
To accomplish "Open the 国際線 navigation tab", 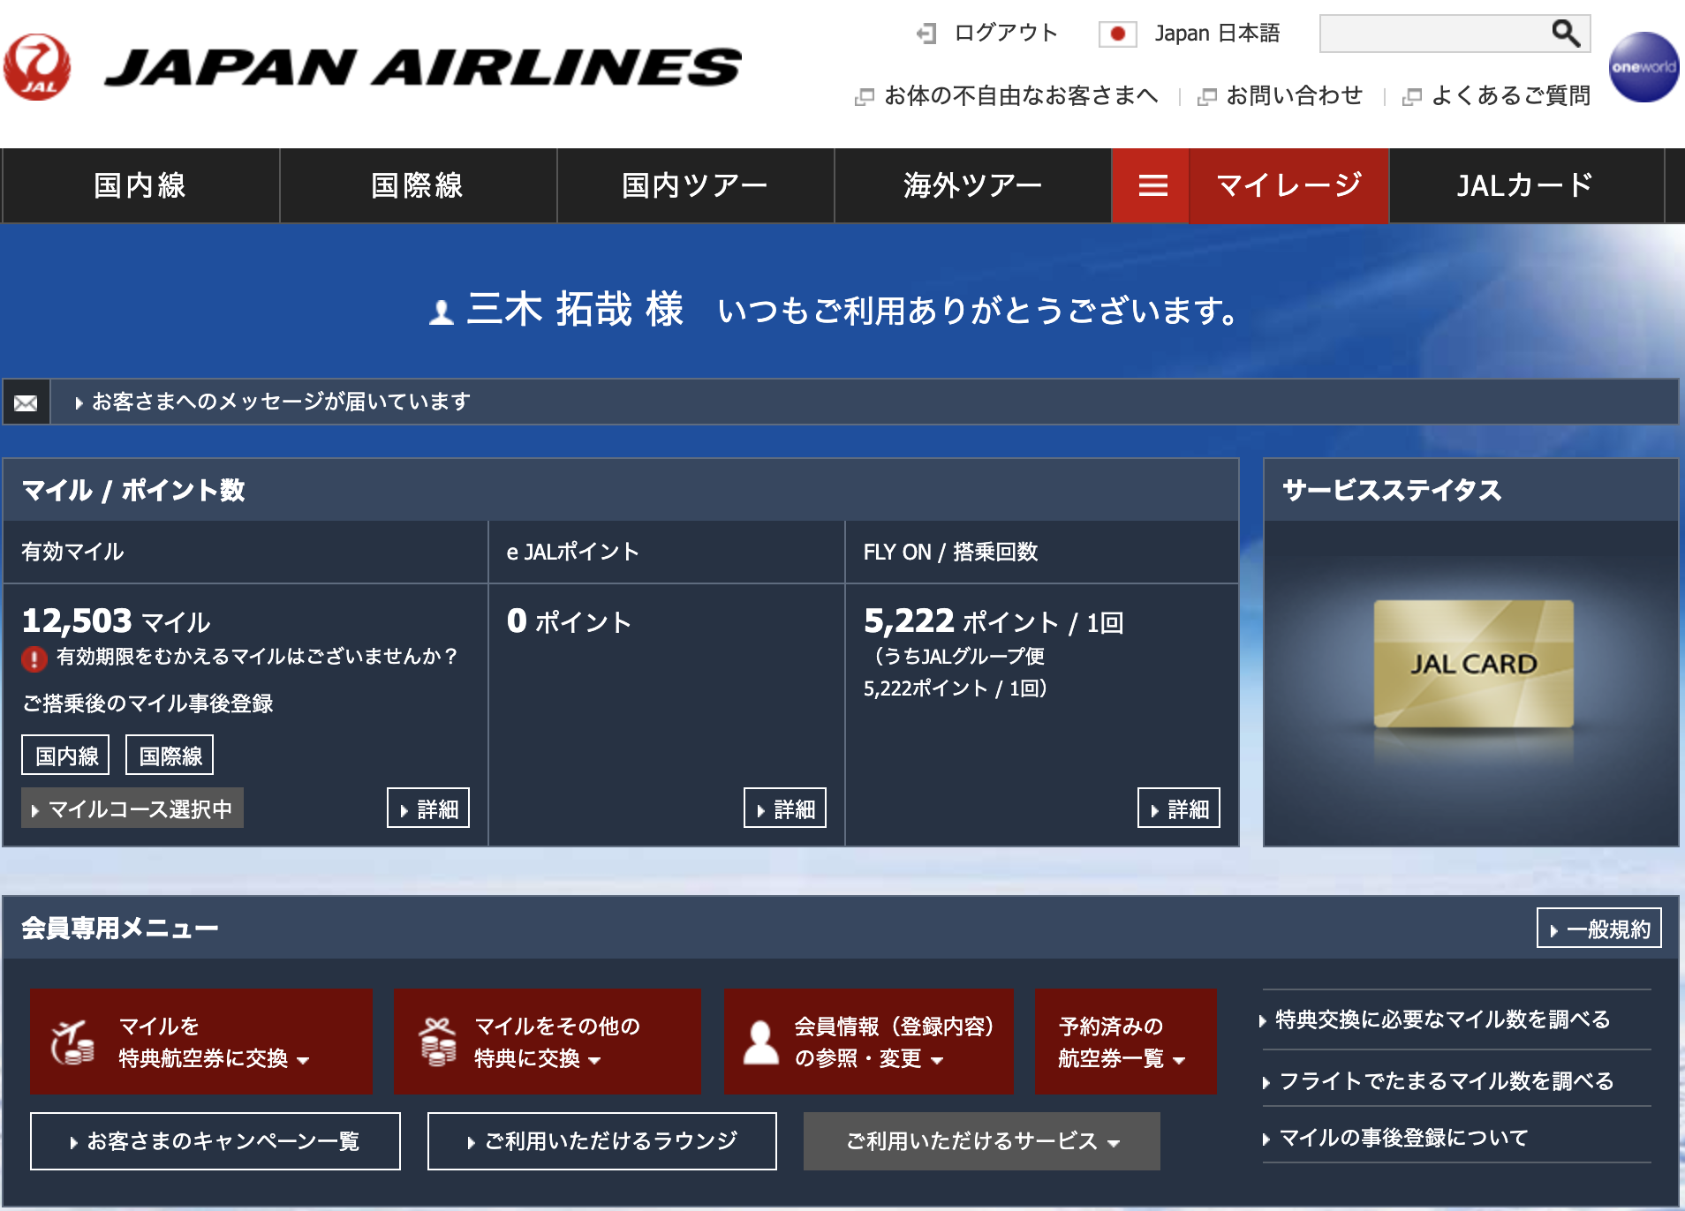I will (x=418, y=185).
